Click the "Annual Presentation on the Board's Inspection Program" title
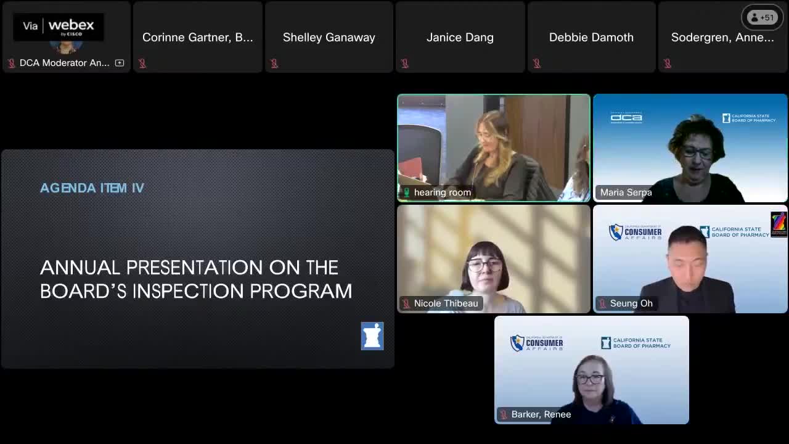 [x=196, y=279]
